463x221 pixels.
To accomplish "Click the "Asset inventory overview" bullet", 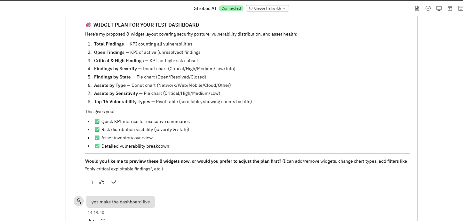I will (124, 138).
